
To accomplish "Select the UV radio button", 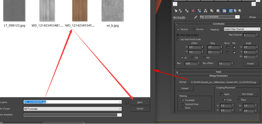I will tap(182, 58).
